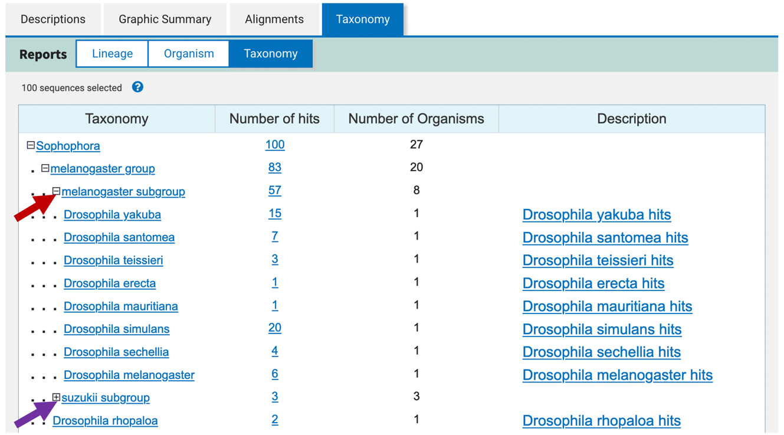Open Drosophila simulans taxonomy link

tap(117, 329)
